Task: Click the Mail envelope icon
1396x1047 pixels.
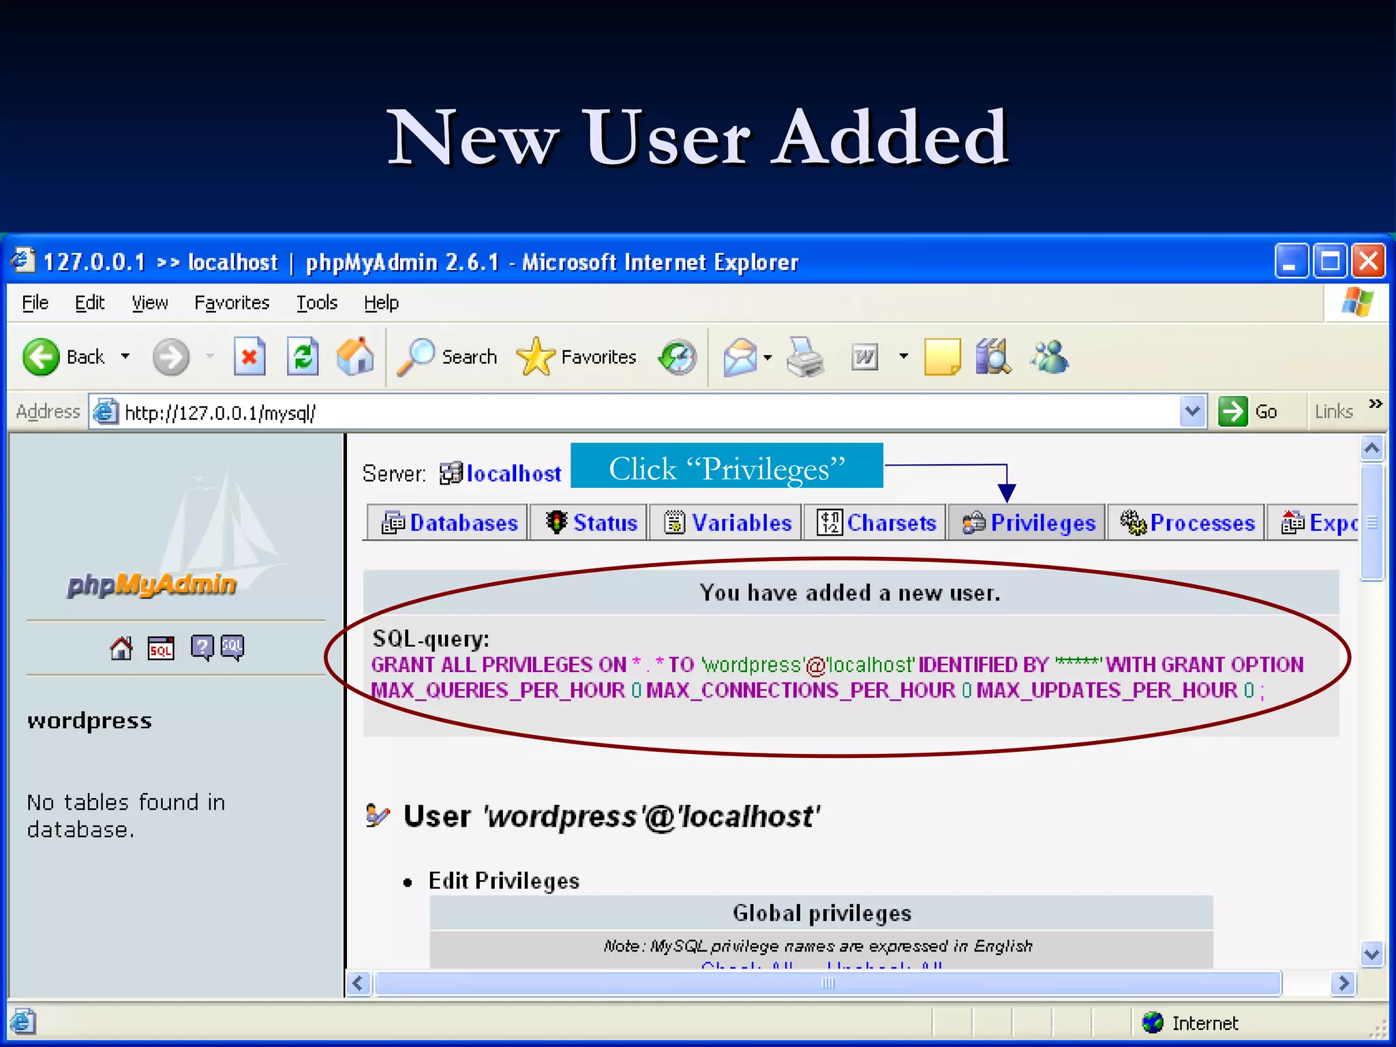Action: pos(740,356)
